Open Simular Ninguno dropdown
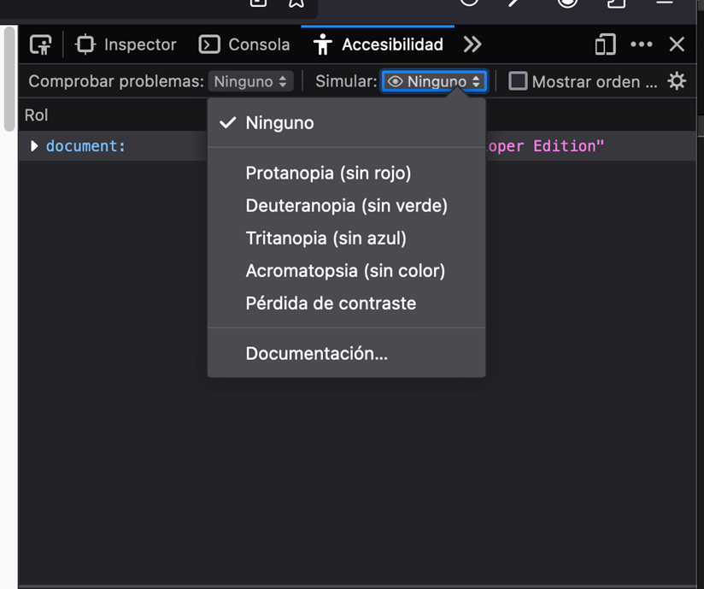704x589 pixels. tap(434, 81)
